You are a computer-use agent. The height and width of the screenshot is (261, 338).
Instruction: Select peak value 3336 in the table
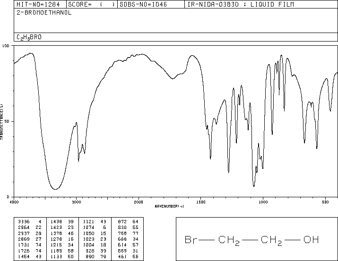pos(24,222)
